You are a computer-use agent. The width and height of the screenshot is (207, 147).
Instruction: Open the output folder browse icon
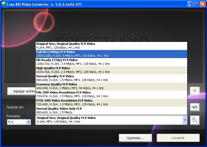coord(195,107)
